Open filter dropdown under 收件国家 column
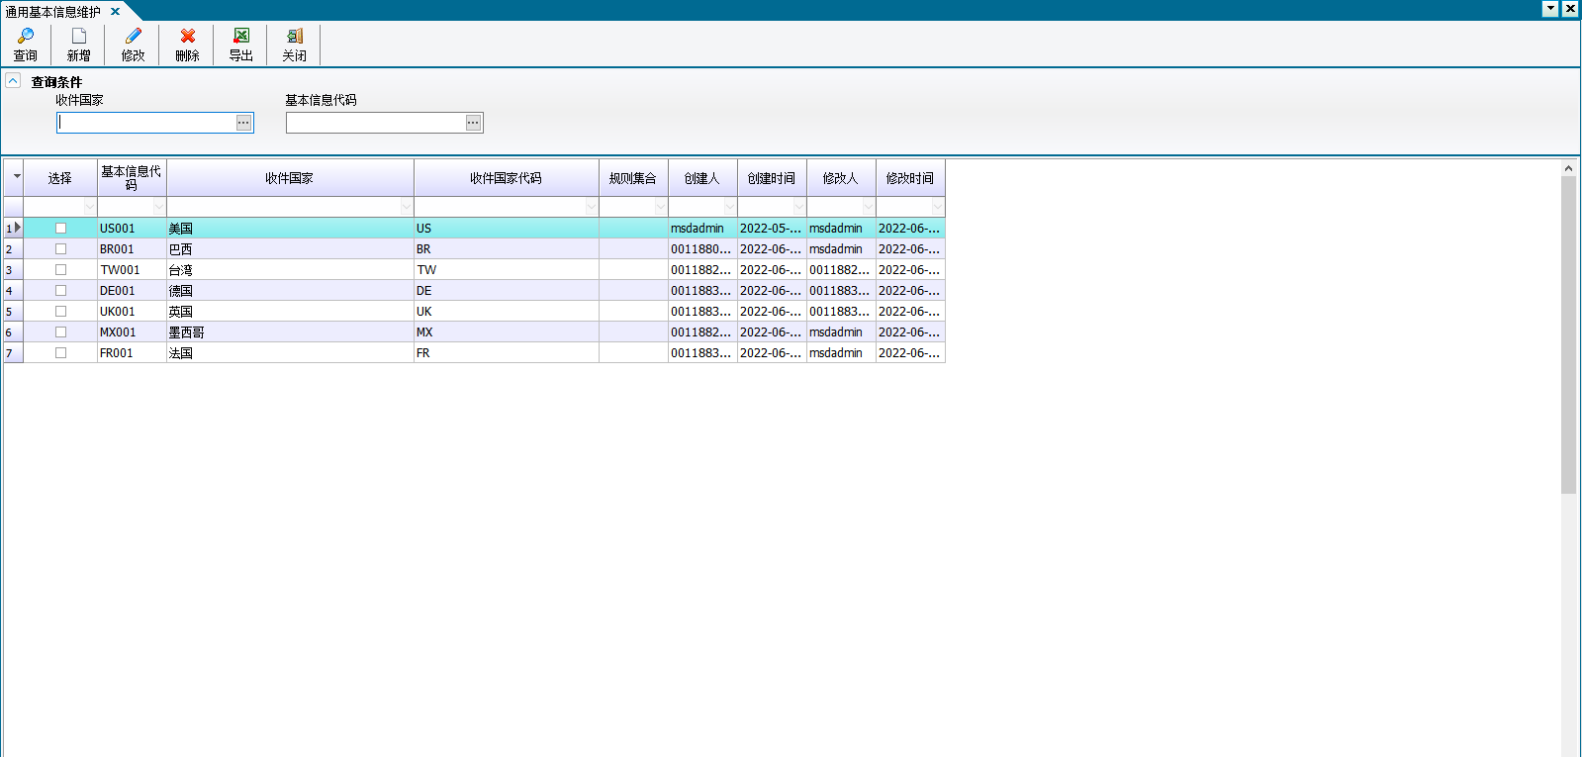 407,207
